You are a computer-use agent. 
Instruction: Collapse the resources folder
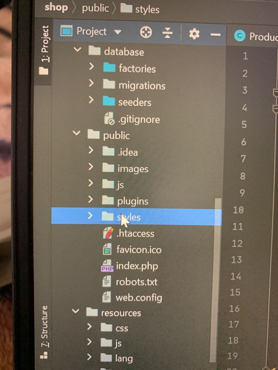pyautogui.click(x=76, y=311)
